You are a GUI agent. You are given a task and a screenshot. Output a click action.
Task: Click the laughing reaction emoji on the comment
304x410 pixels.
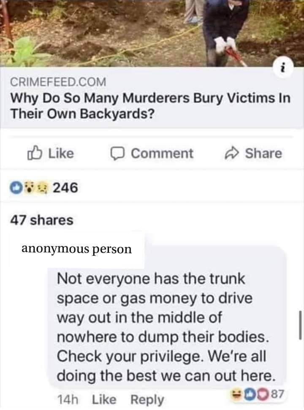(237, 394)
